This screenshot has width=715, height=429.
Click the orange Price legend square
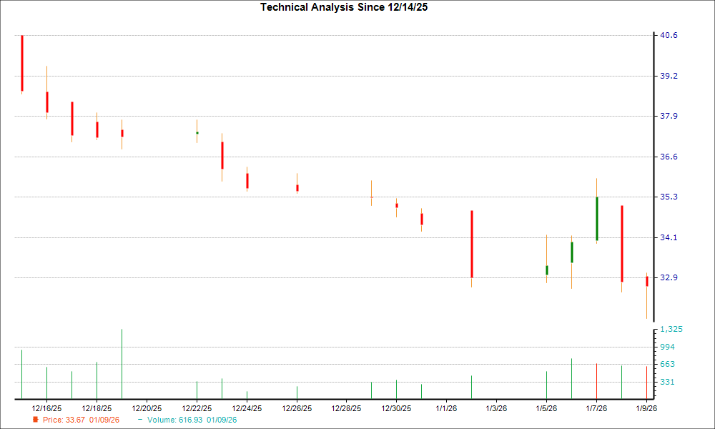point(34,420)
